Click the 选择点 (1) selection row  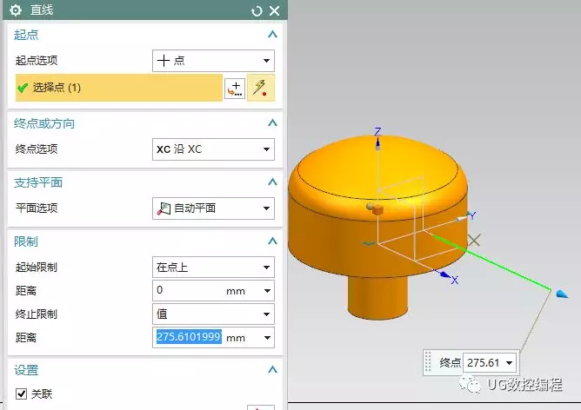(x=119, y=88)
